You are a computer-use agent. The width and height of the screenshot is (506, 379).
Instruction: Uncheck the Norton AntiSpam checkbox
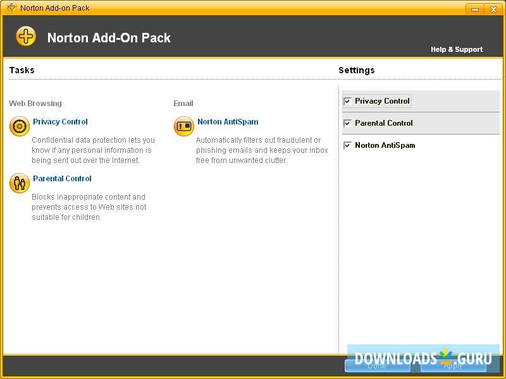[x=347, y=146]
